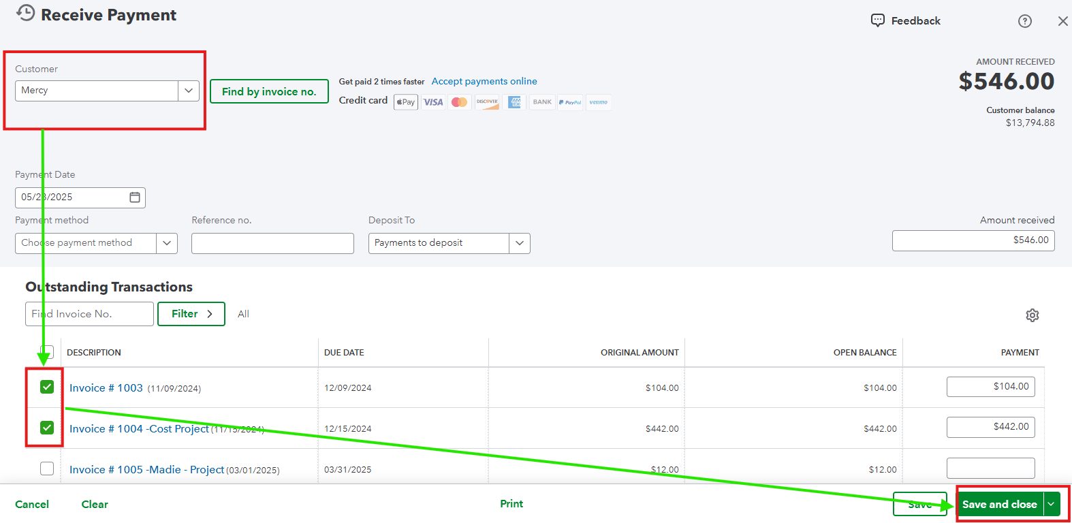Open the Invoice # 1003 link
Screen dimensions: 1072x523
pyautogui.click(x=106, y=387)
